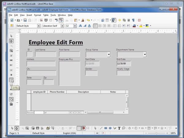Click the Background Color icon
Screen dimensions: 184x138
pos(147,26)
